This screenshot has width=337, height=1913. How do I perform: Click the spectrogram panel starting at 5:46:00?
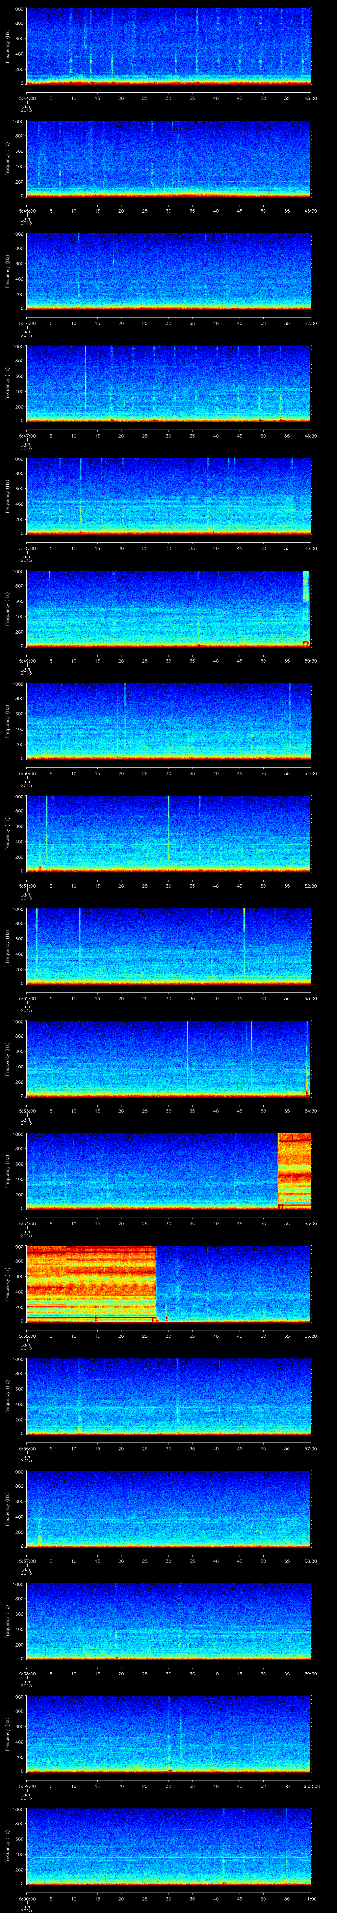pyautogui.click(x=168, y=271)
